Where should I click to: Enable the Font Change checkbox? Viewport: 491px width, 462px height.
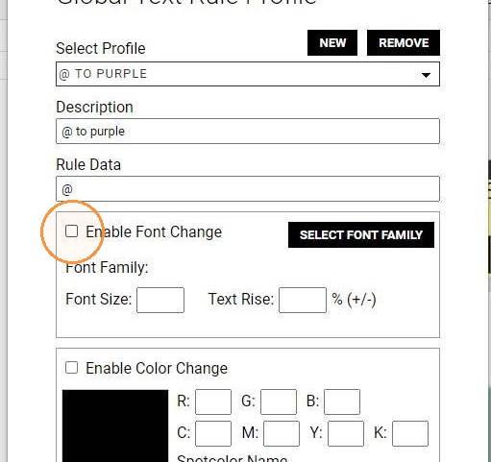pyautogui.click(x=71, y=231)
